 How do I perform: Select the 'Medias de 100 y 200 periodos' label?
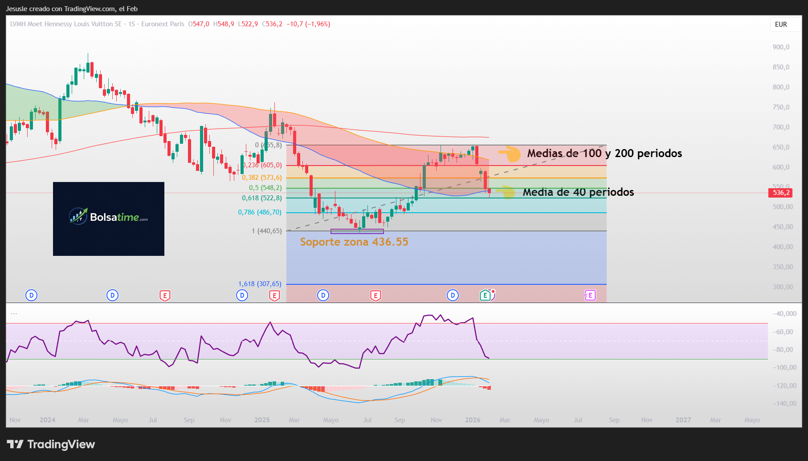604,154
